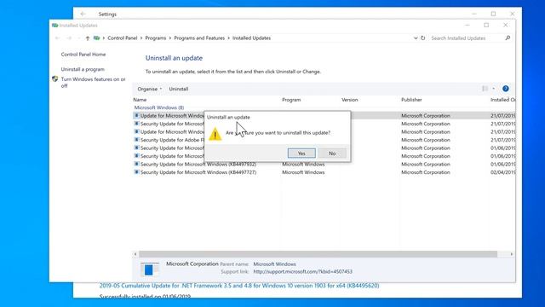Select Security Update KB4497727 row
Image resolution: width=545 pixels, height=307 pixels.
click(324, 172)
